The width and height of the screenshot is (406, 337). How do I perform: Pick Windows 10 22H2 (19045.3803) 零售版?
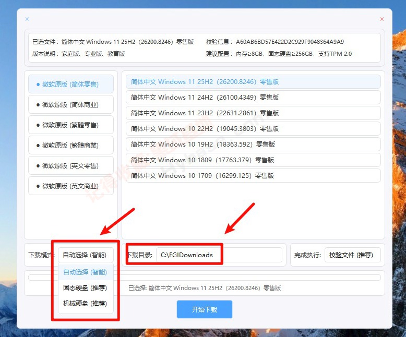coord(253,129)
